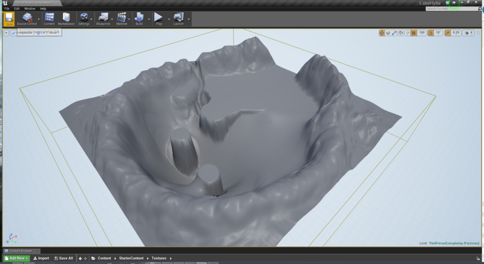Open the Marketplace icon
The height and width of the screenshot is (264, 484).
(x=66, y=18)
